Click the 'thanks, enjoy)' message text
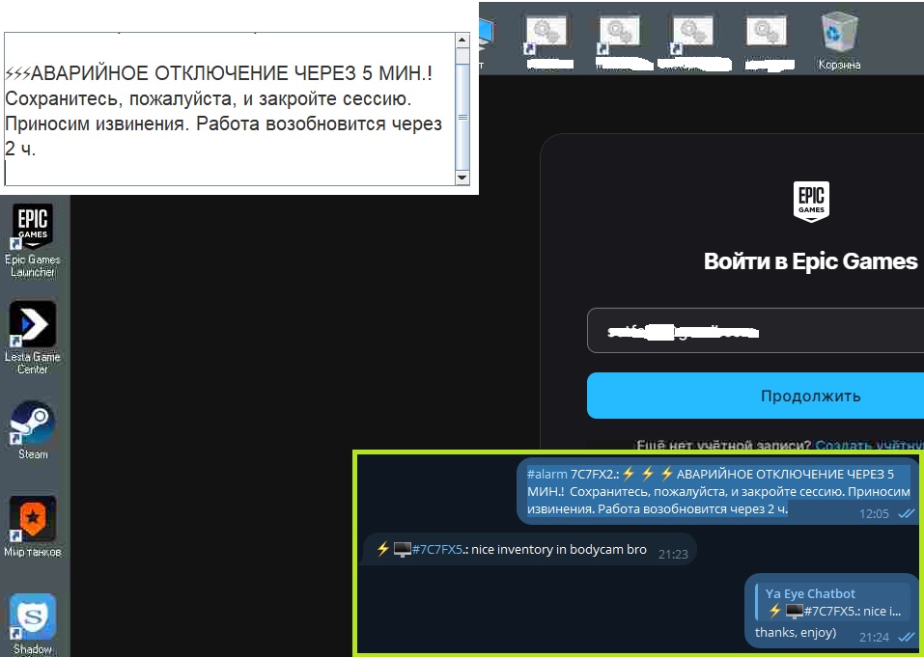 point(795,633)
